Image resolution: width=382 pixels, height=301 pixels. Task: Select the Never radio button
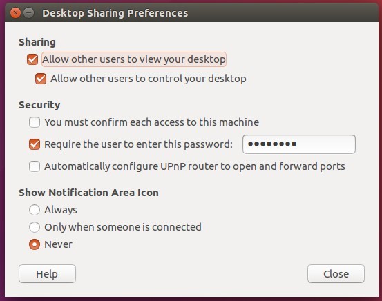(x=35, y=244)
